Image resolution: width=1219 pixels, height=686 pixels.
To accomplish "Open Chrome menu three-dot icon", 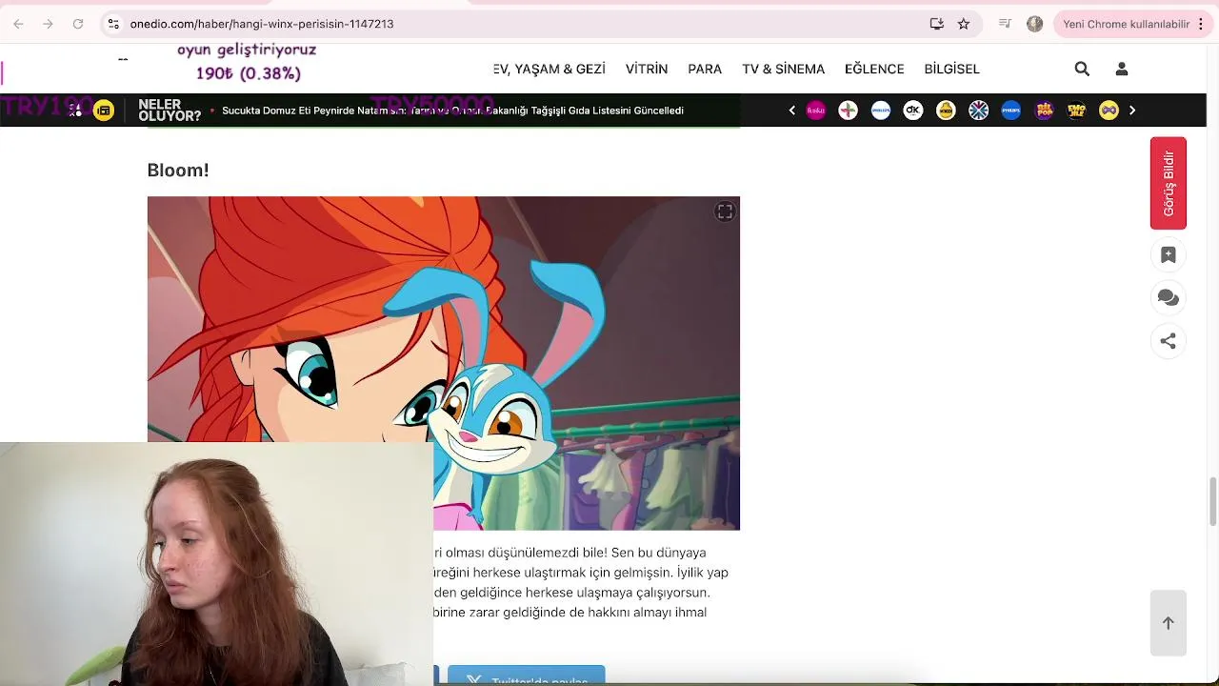I will click(1203, 24).
